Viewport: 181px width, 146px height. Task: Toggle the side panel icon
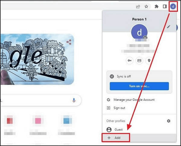click(x=165, y=6)
